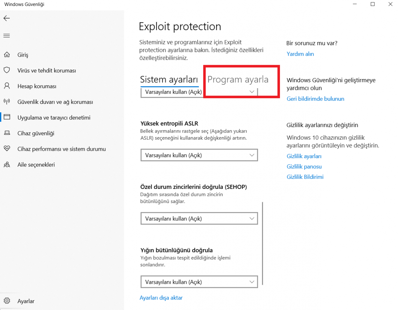This screenshot has width=398, height=310.
Task: Expand the SEHOP setting dropdown
Action: coord(199,219)
